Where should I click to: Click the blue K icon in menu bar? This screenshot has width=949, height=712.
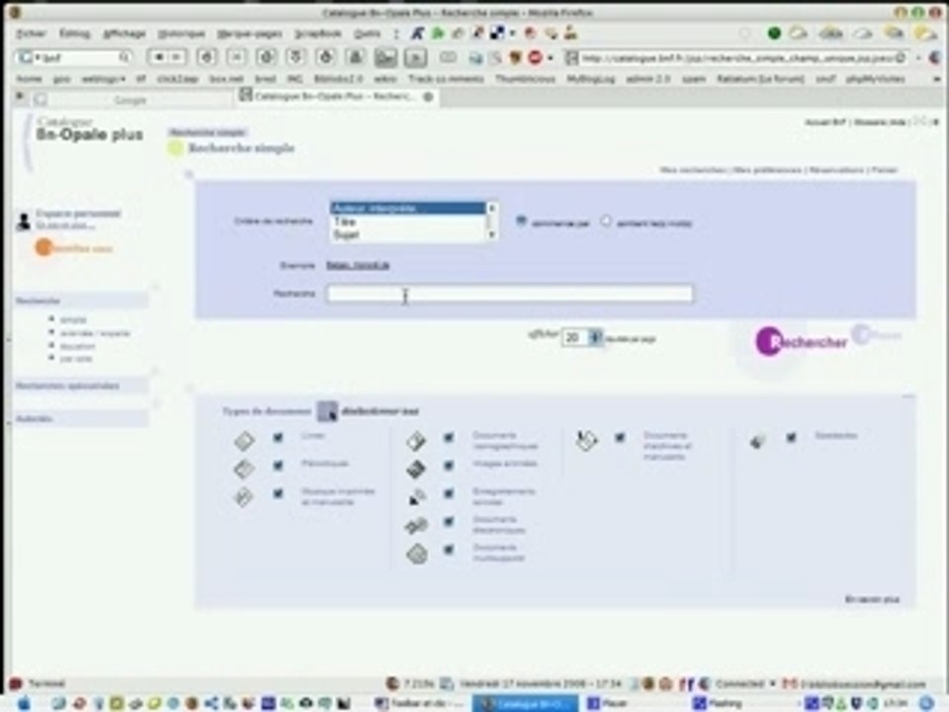417,34
